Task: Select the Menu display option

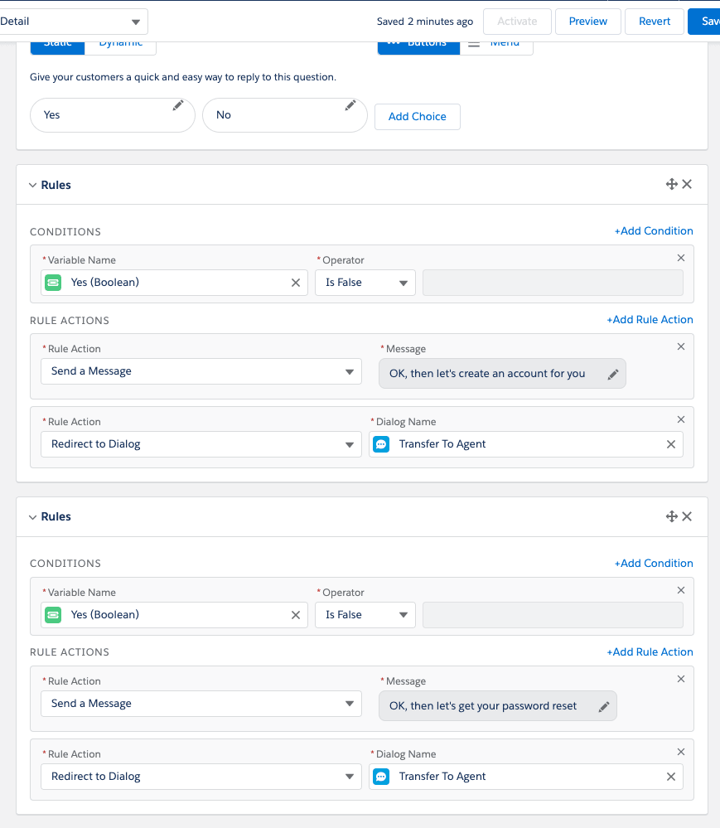Action: 496,47
